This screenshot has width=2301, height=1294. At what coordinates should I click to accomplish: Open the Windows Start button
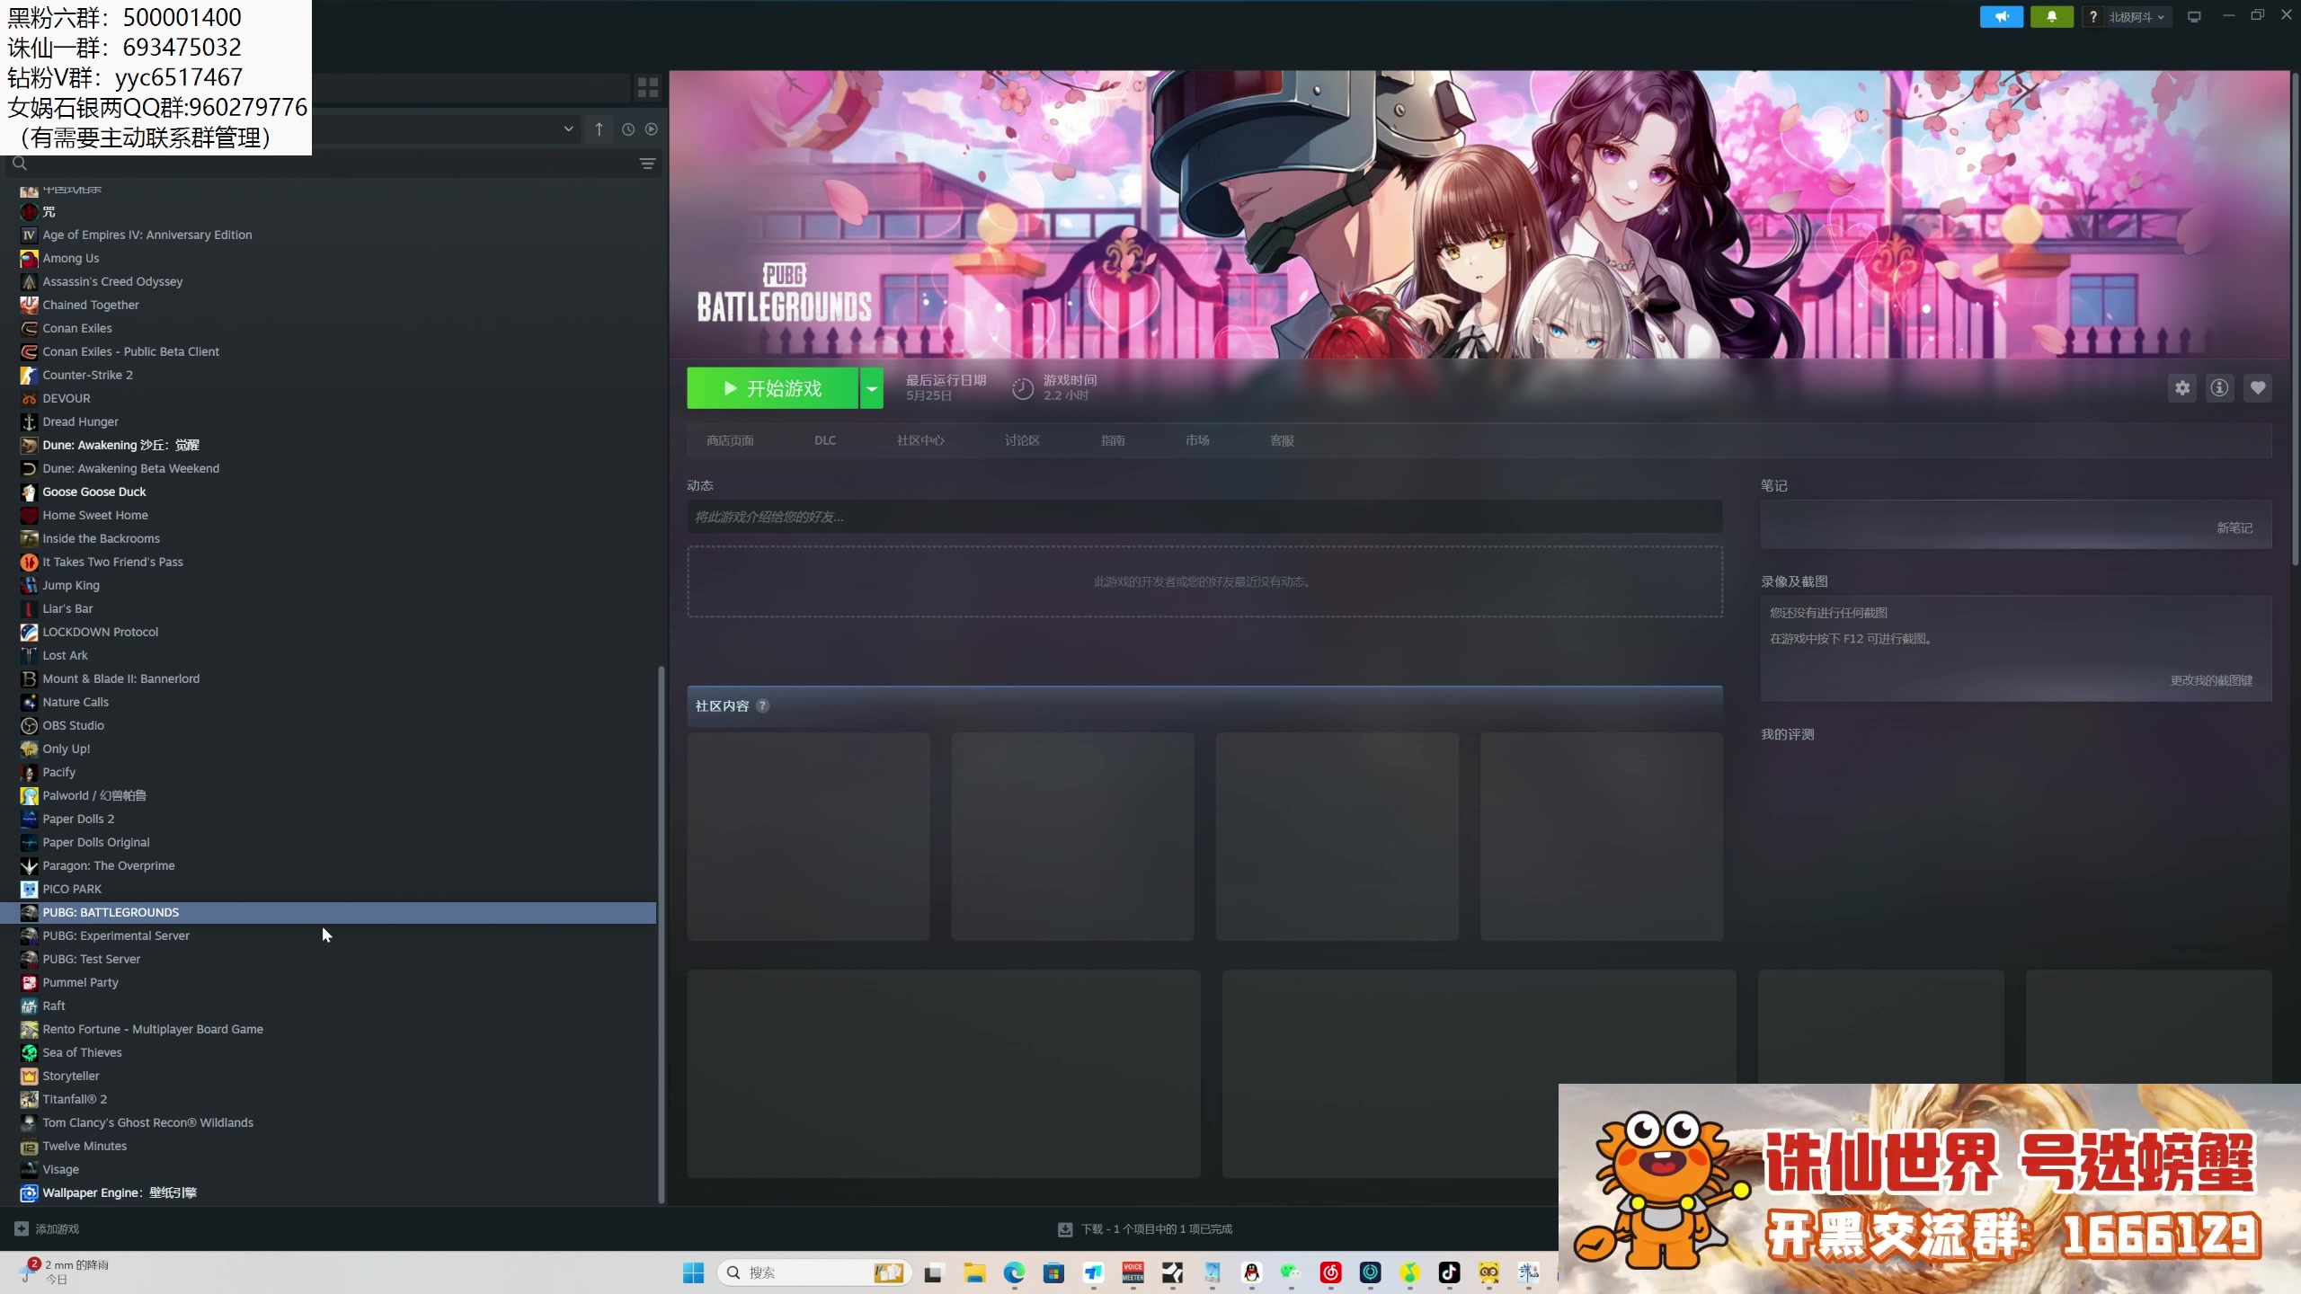pos(693,1272)
